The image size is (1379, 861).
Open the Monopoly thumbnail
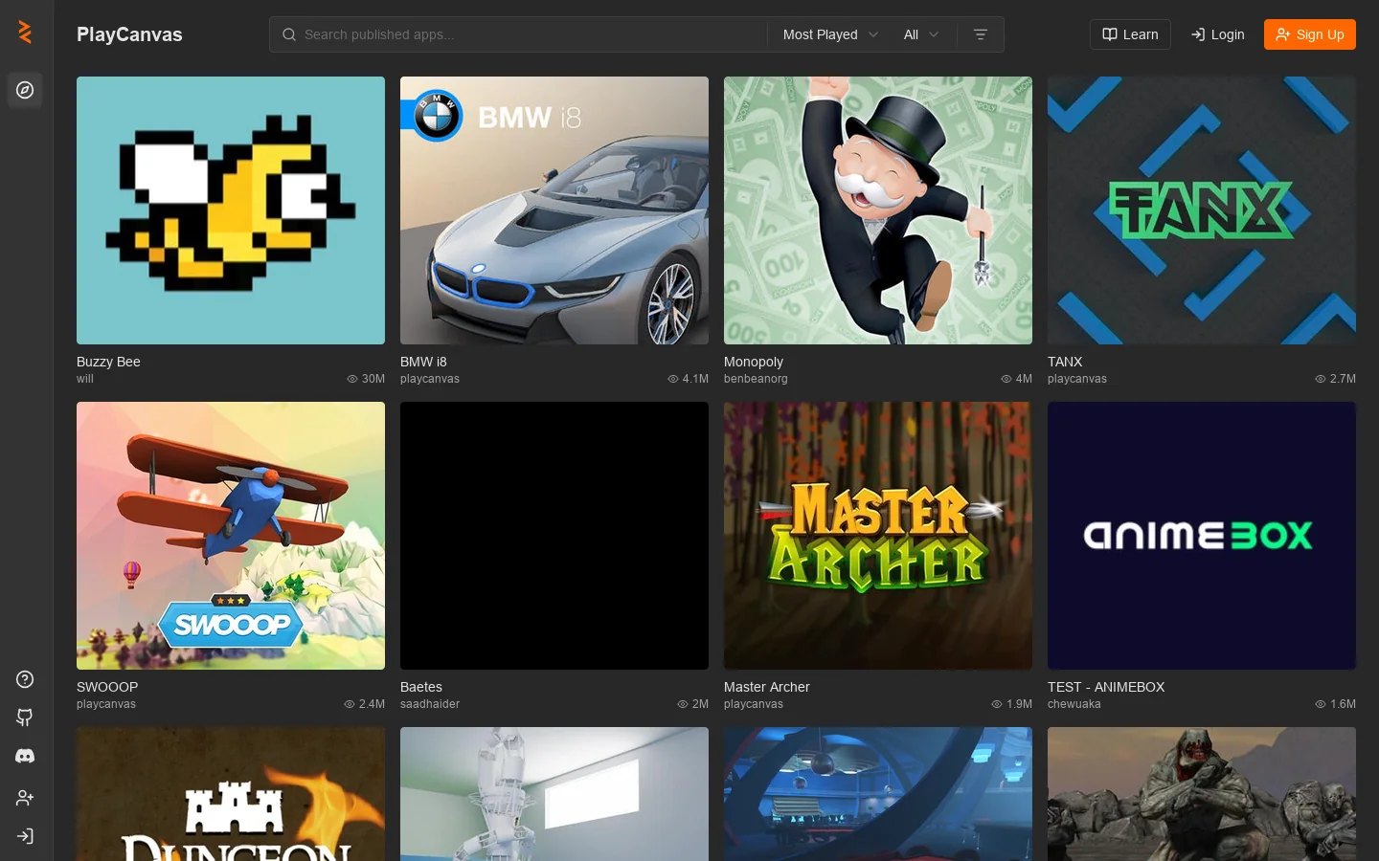878,210
